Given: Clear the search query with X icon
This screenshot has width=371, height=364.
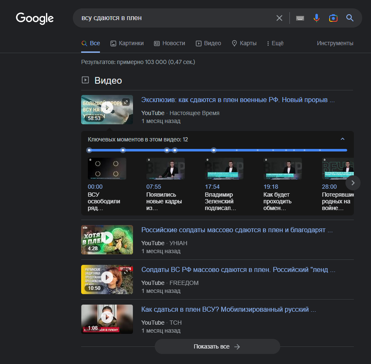Looking at the screenshot, I should [x=279, y=18].
